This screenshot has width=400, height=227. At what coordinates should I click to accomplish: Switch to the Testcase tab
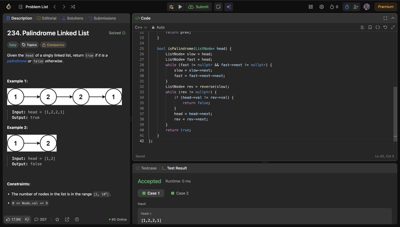click(x=146, y=168)
